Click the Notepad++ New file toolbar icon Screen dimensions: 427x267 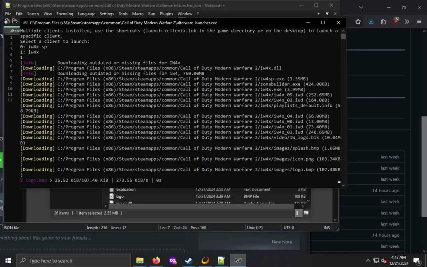(x=7, y=21)
